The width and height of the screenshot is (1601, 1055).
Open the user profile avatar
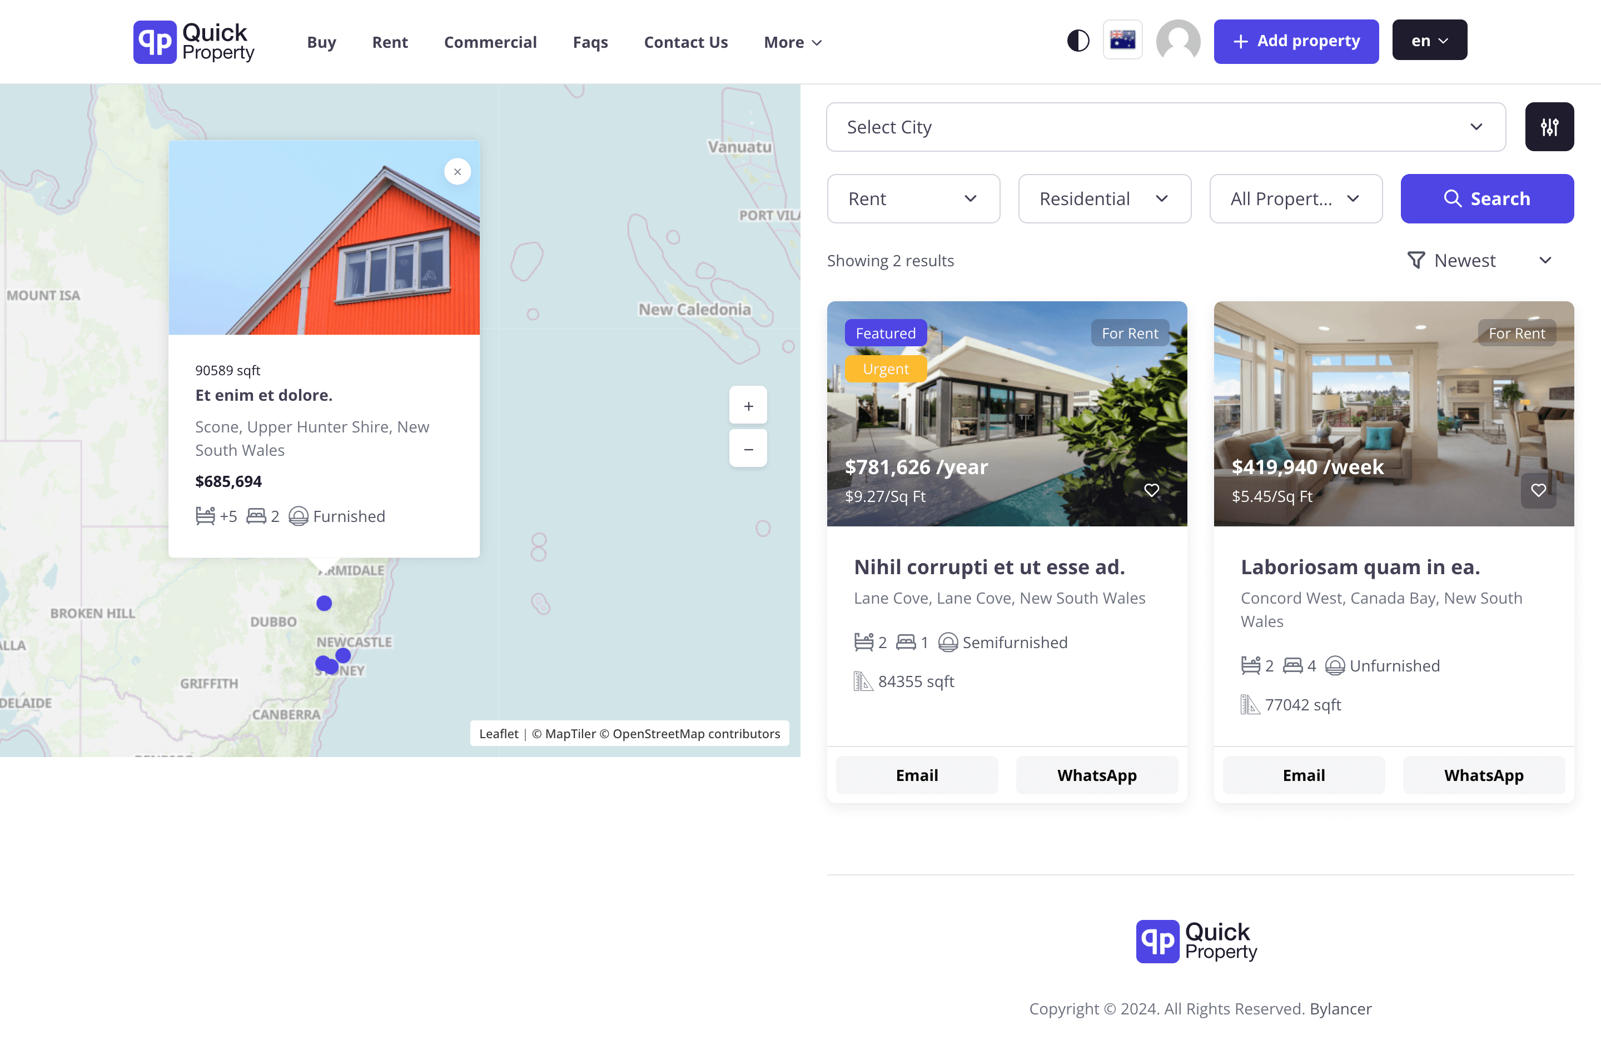pos(1178,41)
